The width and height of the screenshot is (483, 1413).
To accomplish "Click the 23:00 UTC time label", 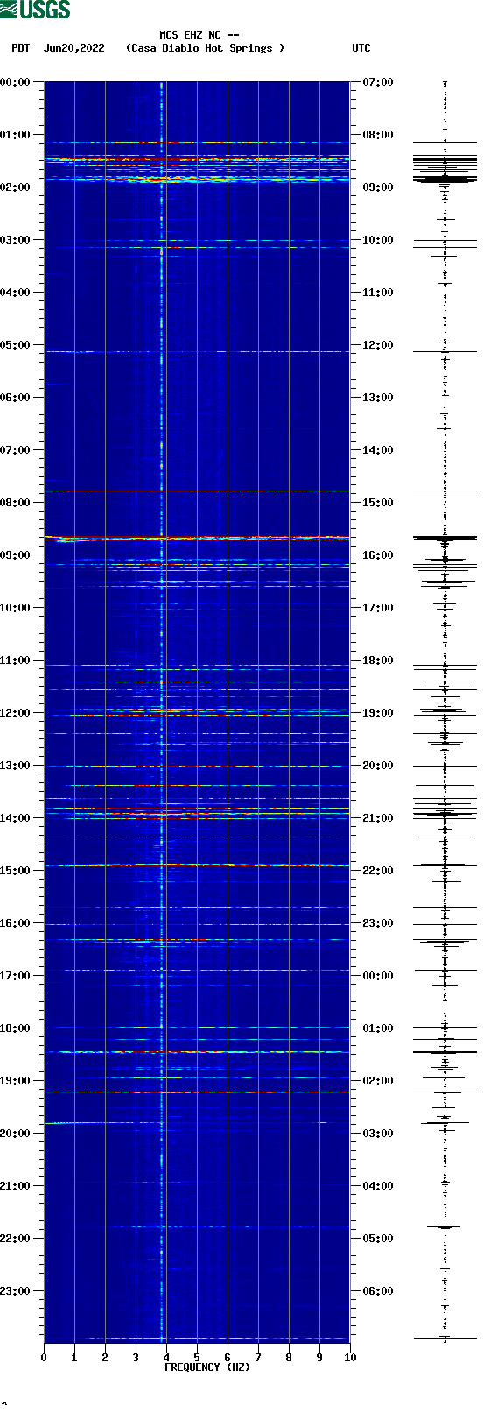I will 378,923.
